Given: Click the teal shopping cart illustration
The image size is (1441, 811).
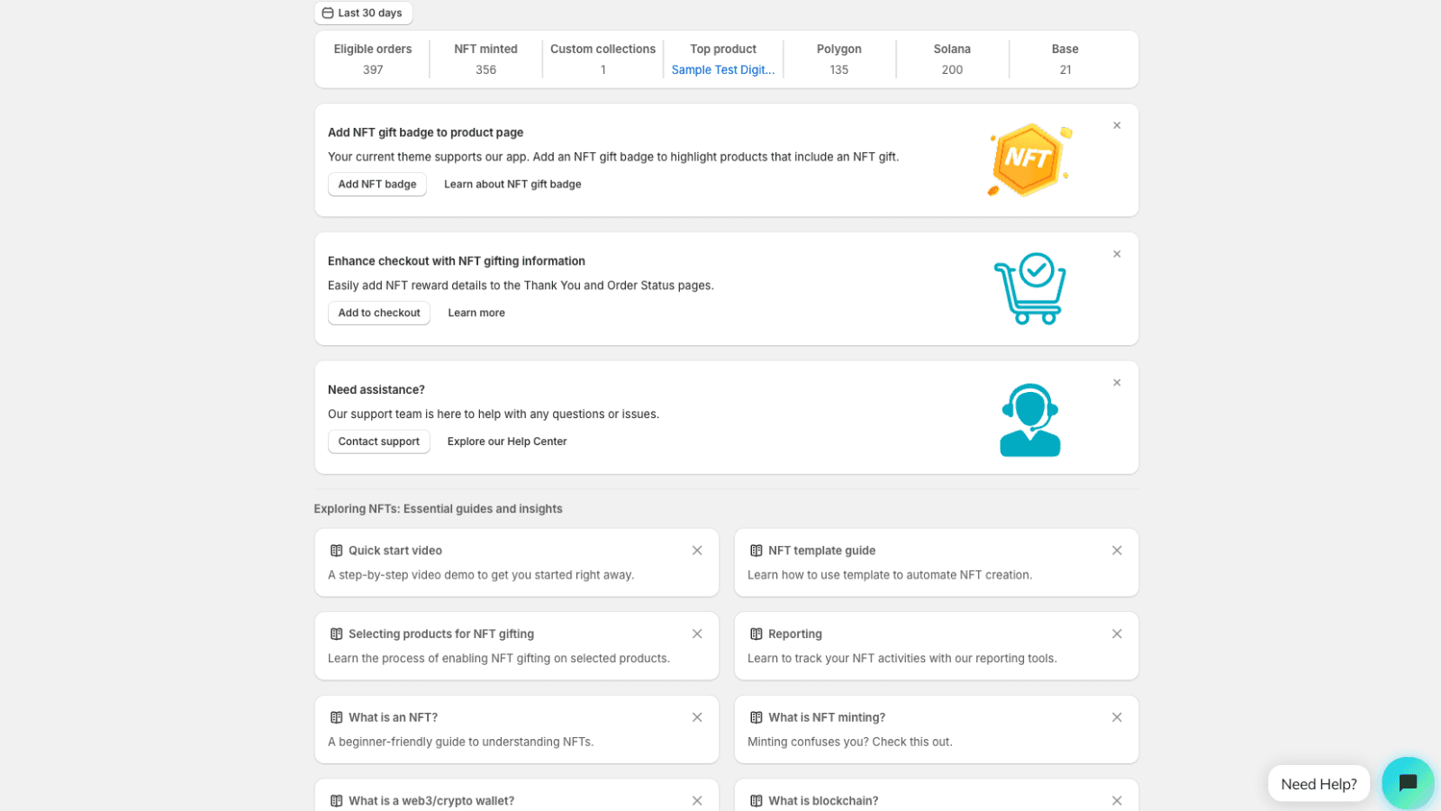Looking at the screenshot, I should [1029, 288].
